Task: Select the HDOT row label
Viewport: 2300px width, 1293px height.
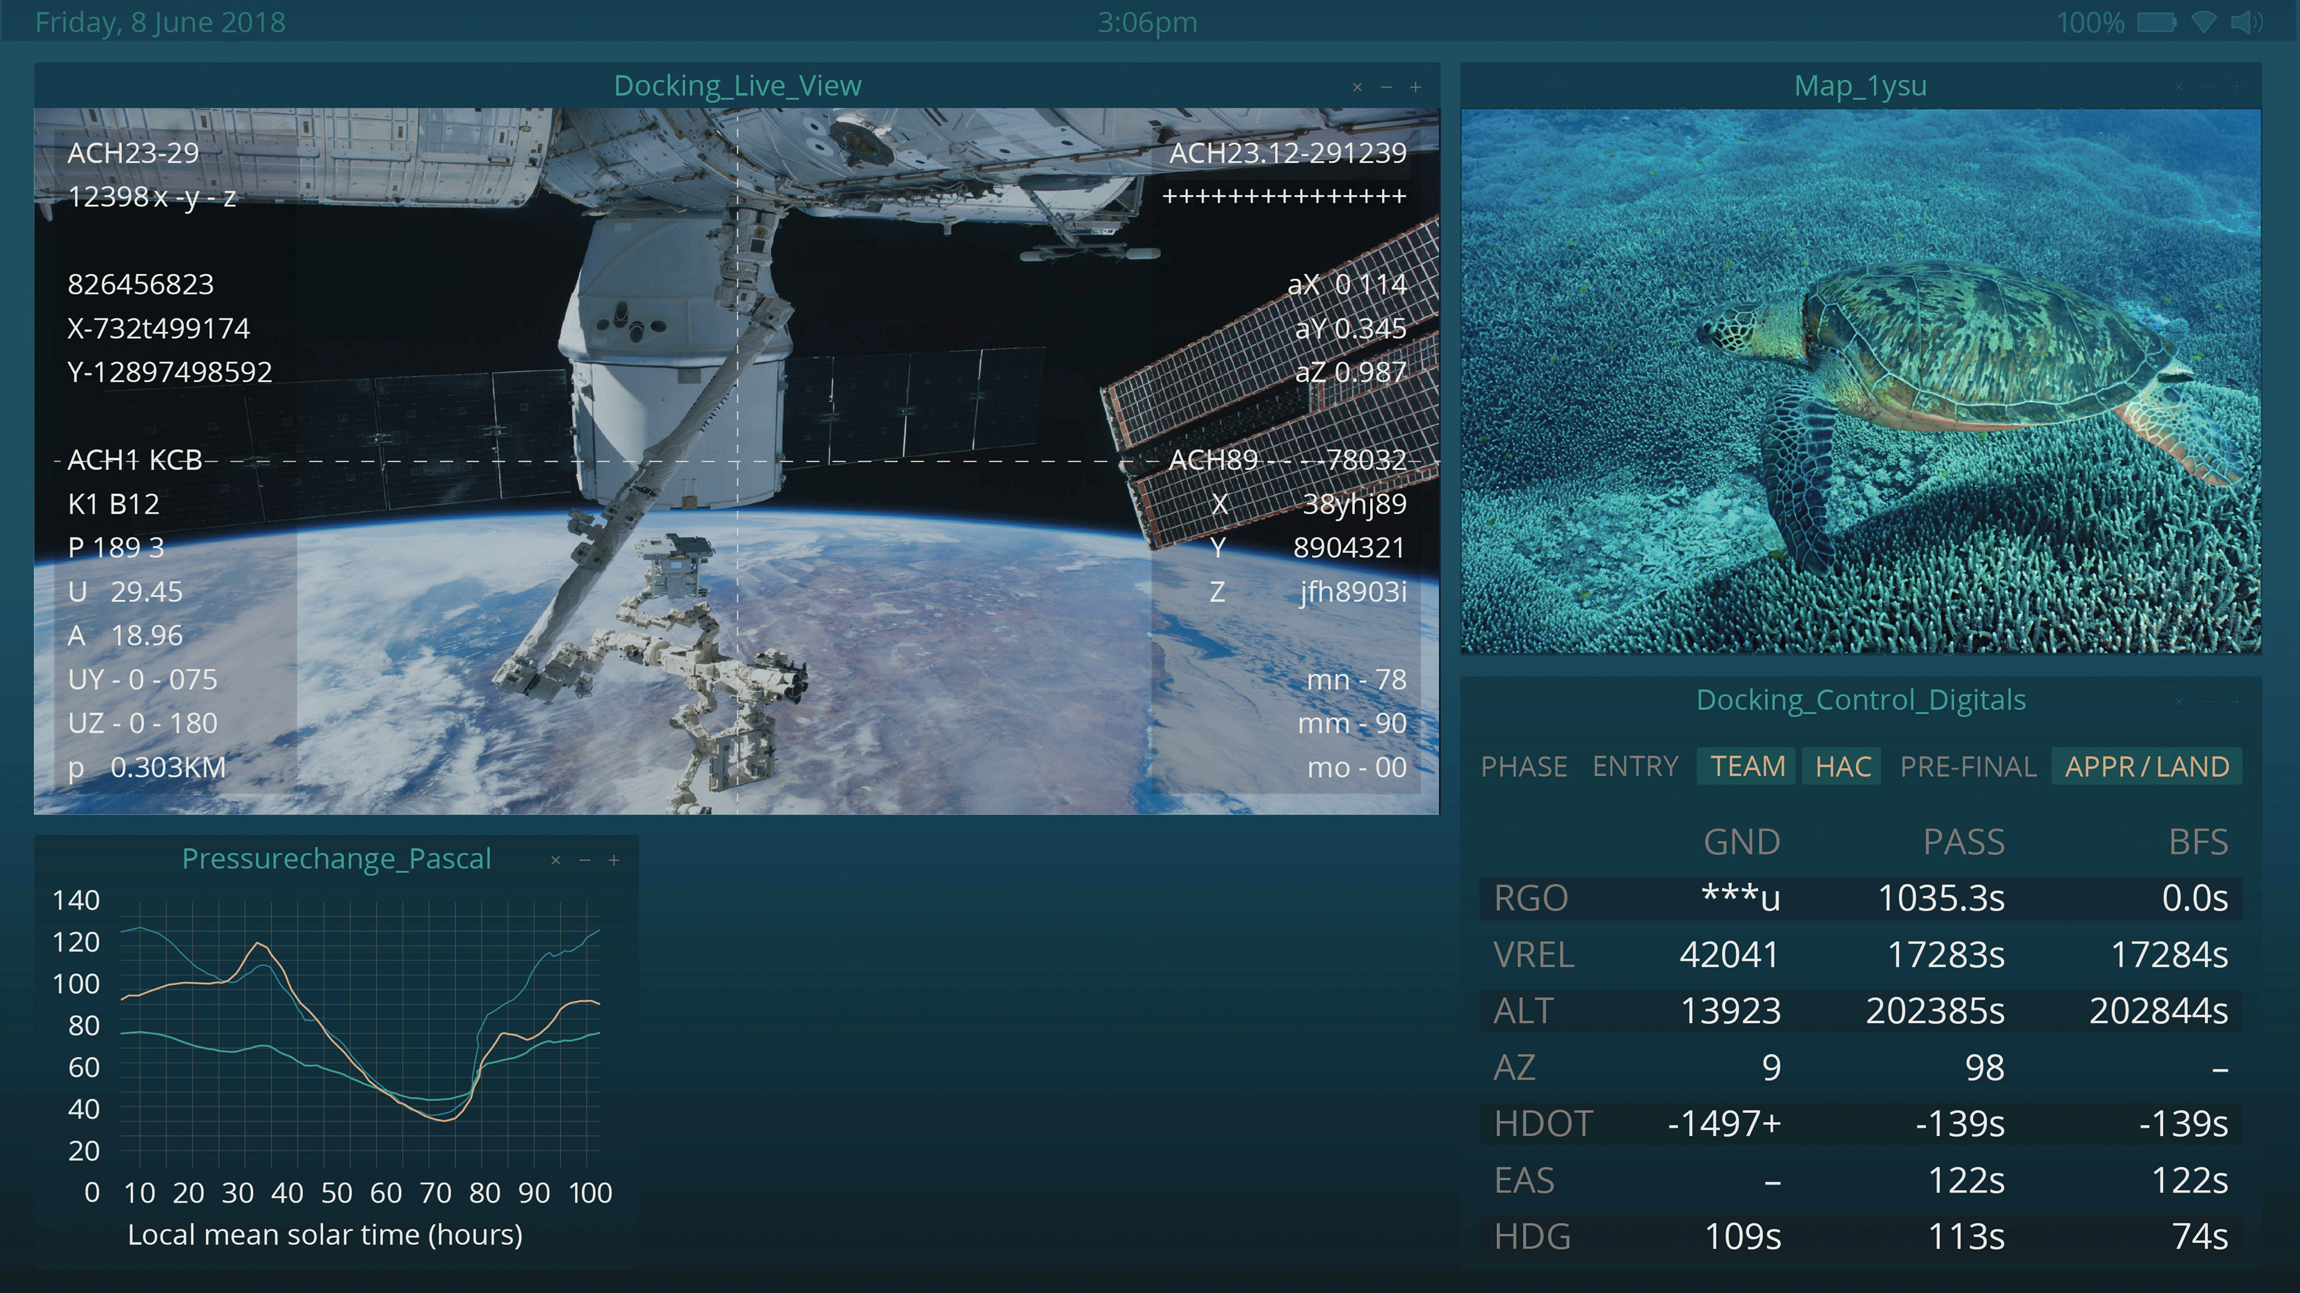Action: 1543,1124
